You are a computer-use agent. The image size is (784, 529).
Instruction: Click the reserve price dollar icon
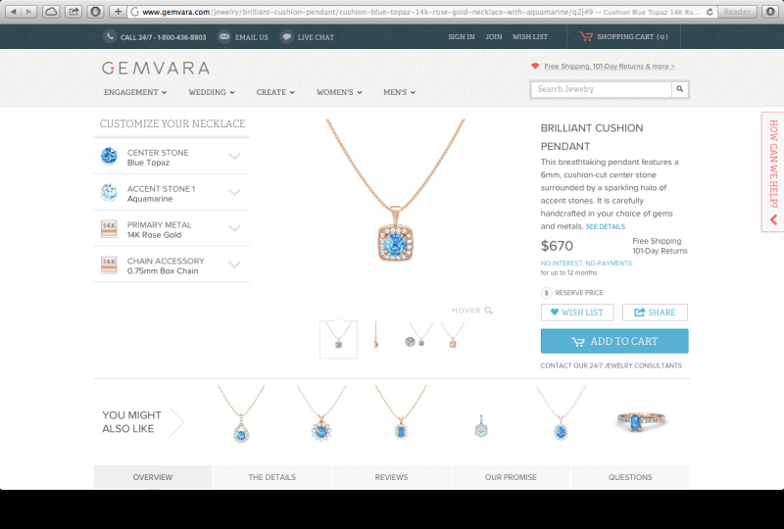point(546,293)
